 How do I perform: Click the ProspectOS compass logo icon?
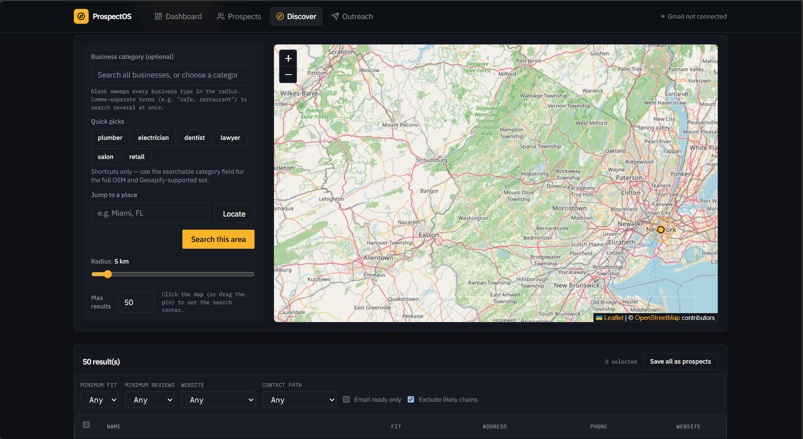pos(81,17)
